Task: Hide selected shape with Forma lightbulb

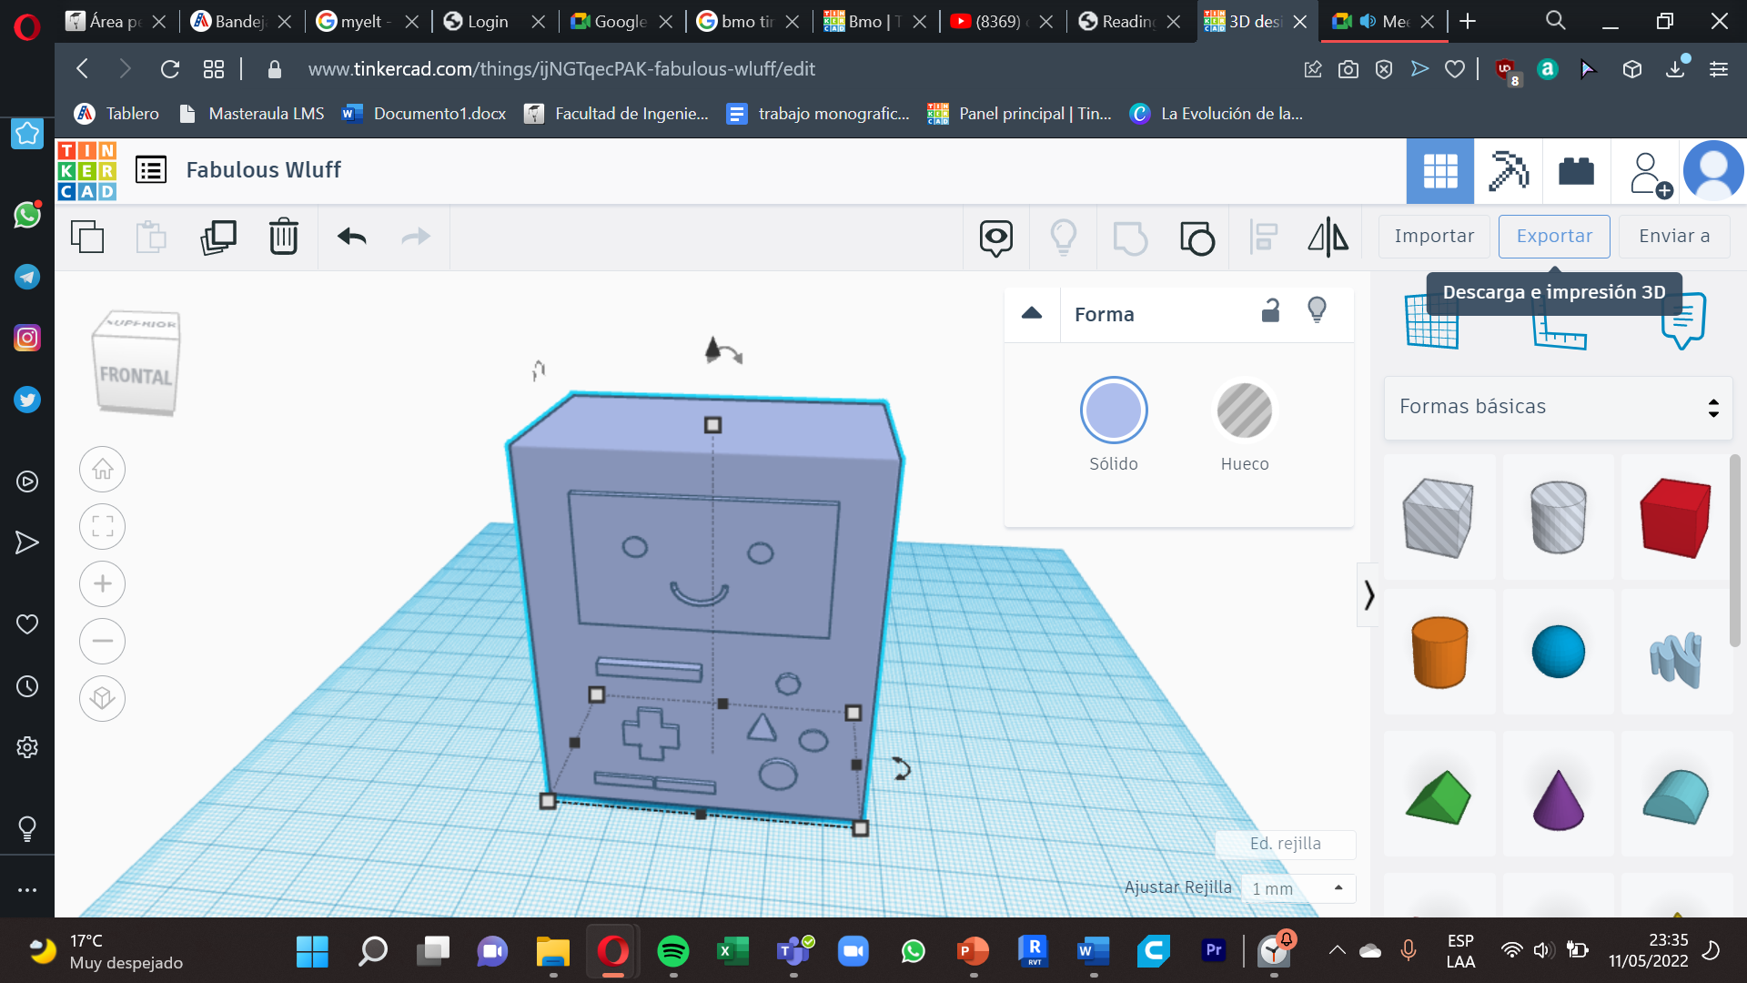Action: click(1317, 310)
